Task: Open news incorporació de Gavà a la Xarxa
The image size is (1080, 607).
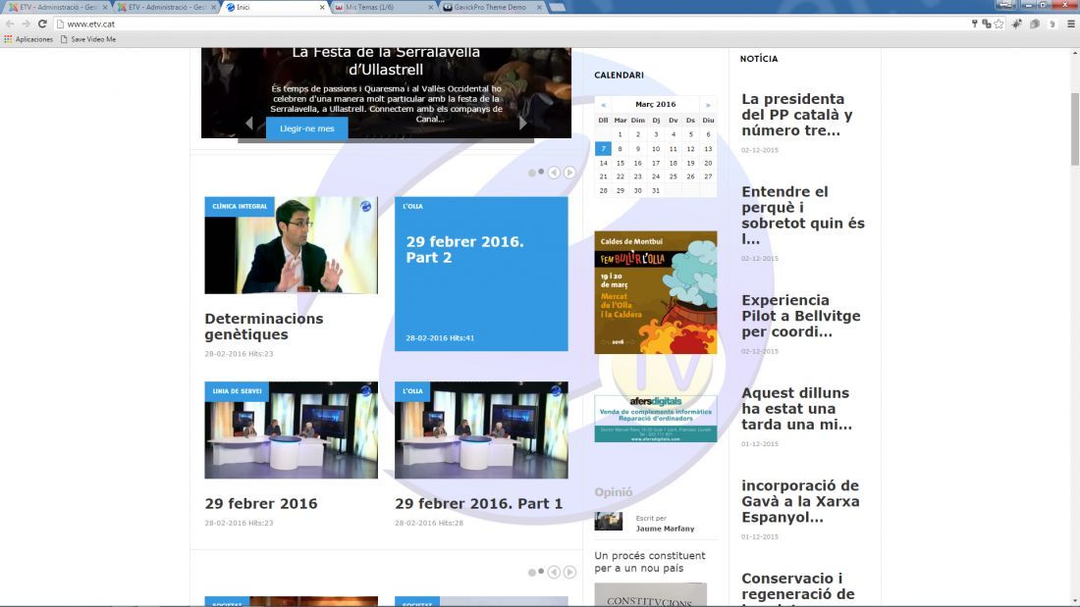Action: [x=800, y=501]
